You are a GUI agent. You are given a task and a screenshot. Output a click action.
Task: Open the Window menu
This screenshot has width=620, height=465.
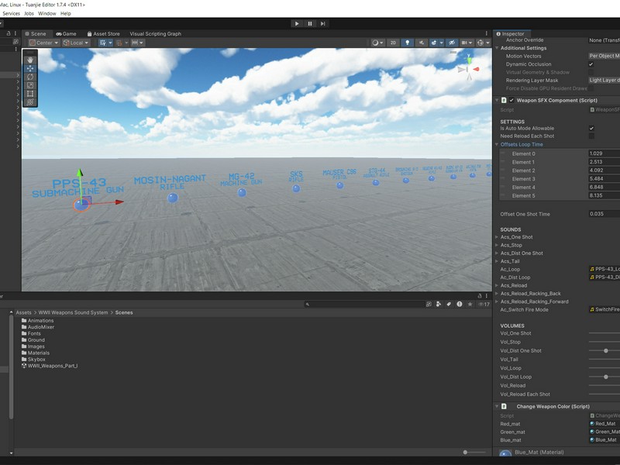pos(46,13)
